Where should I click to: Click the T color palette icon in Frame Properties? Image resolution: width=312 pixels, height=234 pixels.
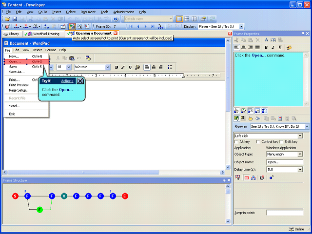pos(289,47)
